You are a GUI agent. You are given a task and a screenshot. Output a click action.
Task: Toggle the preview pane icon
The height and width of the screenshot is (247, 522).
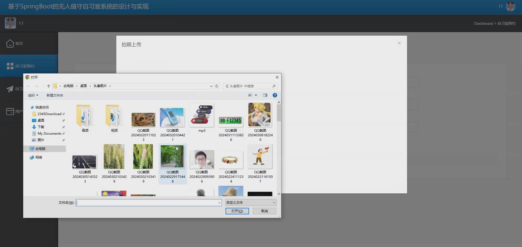point(265,95)
